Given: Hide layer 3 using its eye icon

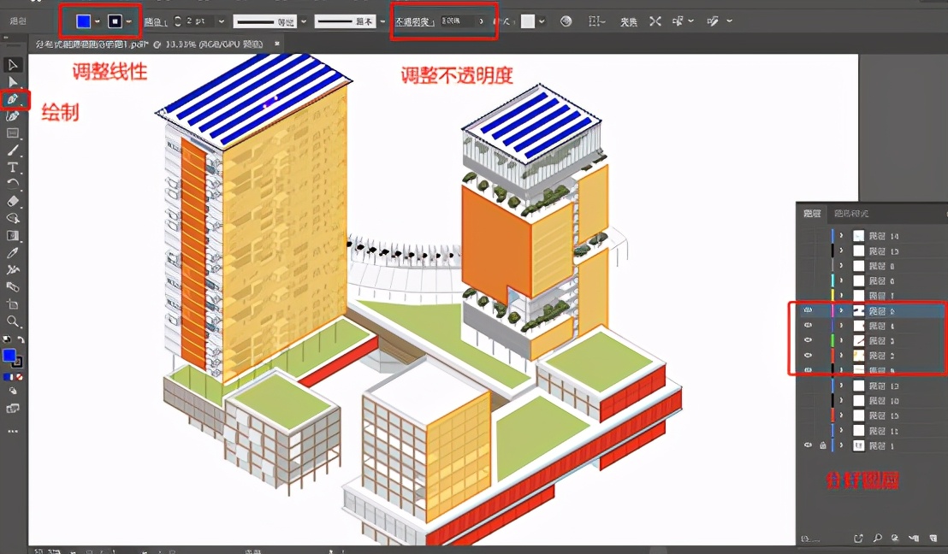Looking at the screenshot, I should (x=809, y=341).
